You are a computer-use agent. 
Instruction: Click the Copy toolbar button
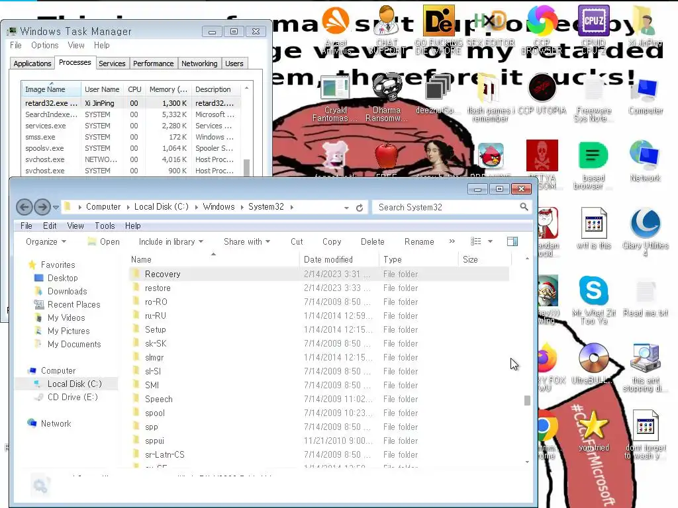332,242
